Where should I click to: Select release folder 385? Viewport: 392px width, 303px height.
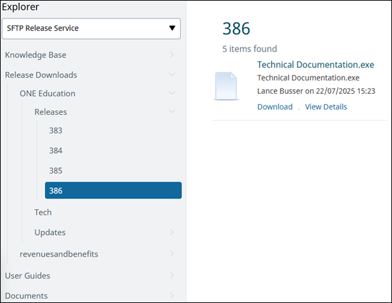[55, 170]
